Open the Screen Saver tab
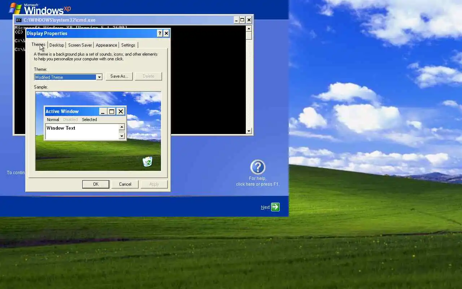Screen dimensions: 462x289 coord(80,45)
